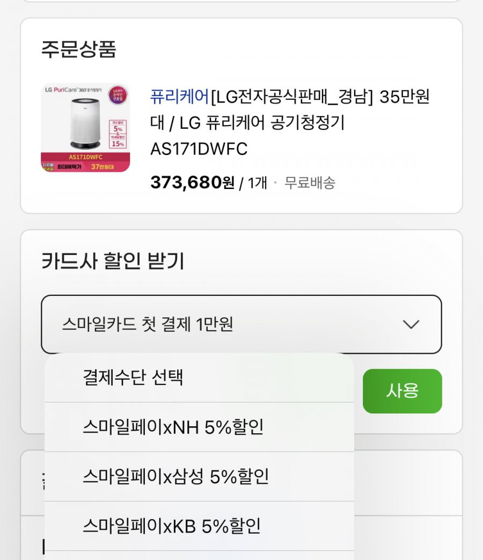Viewport: 483px width, 560px height.
Task: Open the LG PuriCare product thumbnail
Action: tap(85, 127)
